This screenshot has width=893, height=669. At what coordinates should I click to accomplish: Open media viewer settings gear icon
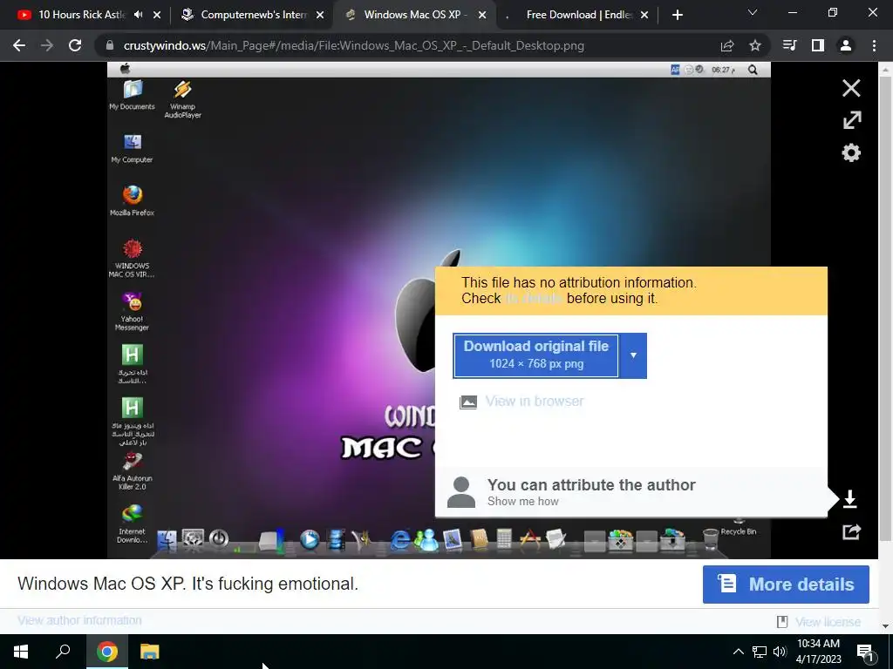[x=851, y=152]
